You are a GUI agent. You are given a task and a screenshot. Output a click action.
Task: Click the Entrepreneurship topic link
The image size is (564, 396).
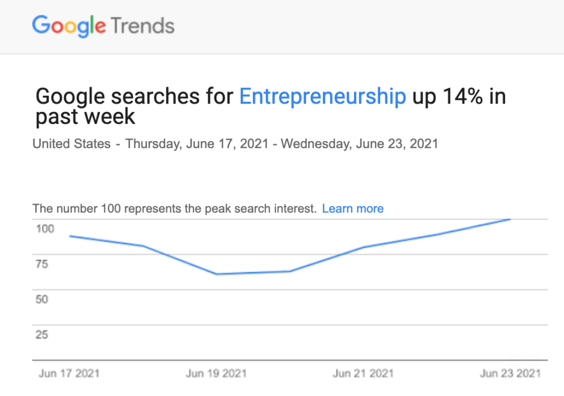[322, 96]
